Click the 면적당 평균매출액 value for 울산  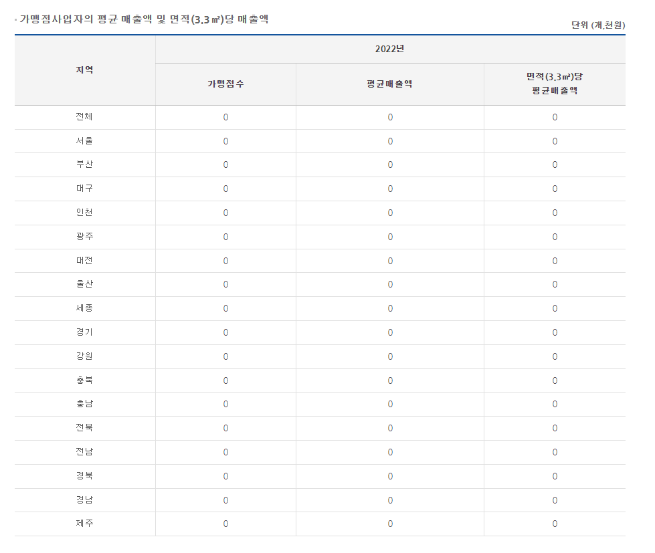pyautogui.click(x=555, y=284)
